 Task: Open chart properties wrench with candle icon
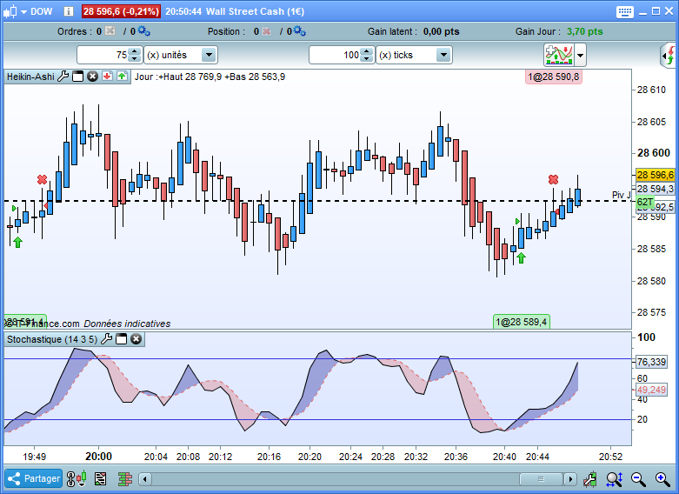click(x=589, y=479)
